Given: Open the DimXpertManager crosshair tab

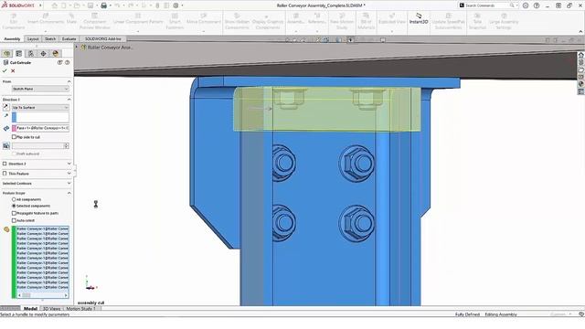Looking at the screenshot, I should (x=43, y=54).
